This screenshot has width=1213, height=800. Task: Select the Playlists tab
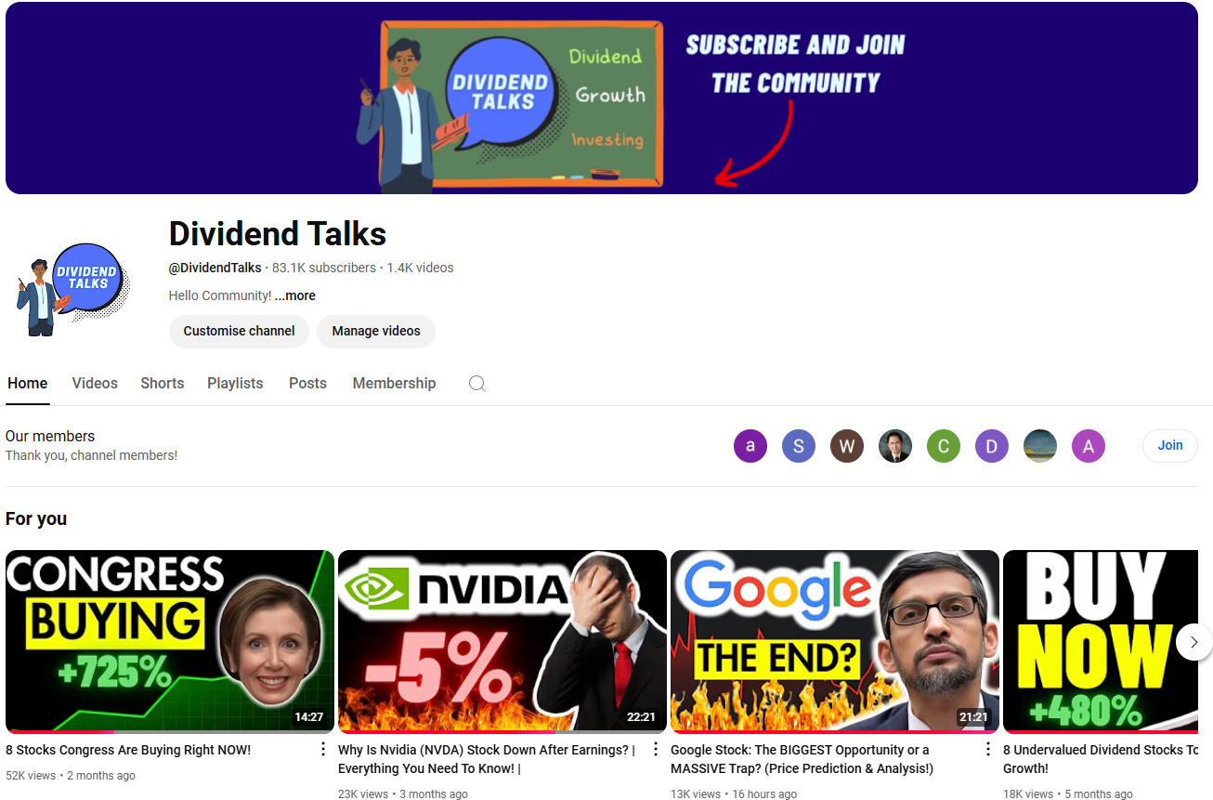click(x=235, y=383)
